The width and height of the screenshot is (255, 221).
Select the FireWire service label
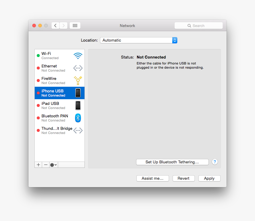pyautogui.click(x=49, y=78)
